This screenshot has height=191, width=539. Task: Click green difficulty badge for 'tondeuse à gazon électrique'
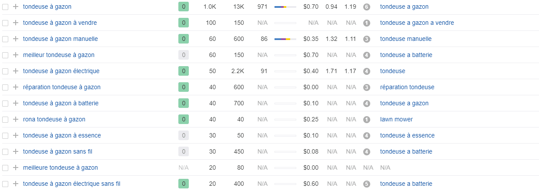point(184,71)
